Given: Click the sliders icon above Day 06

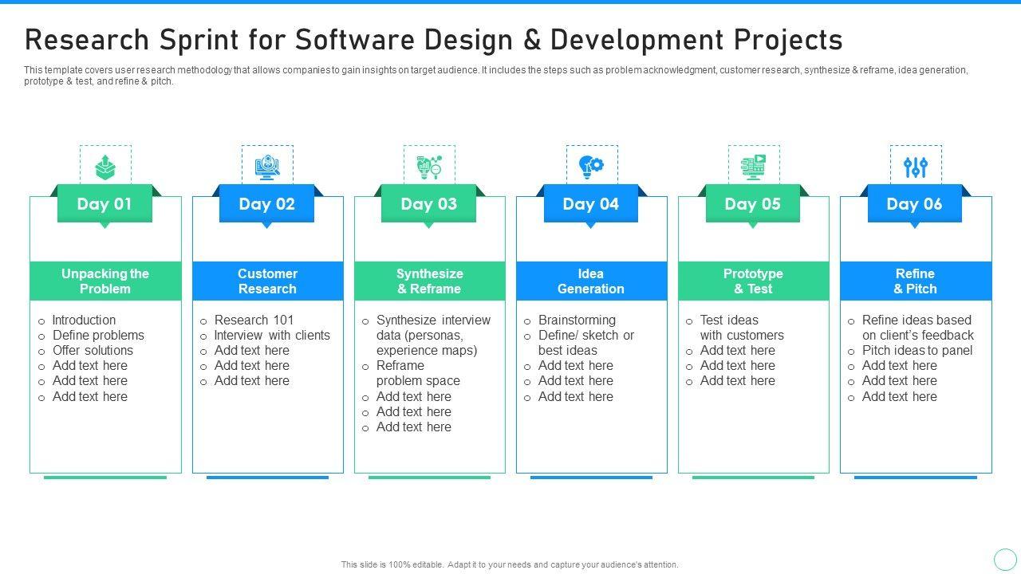Looking at the screenshot, I should coord(915,167).
